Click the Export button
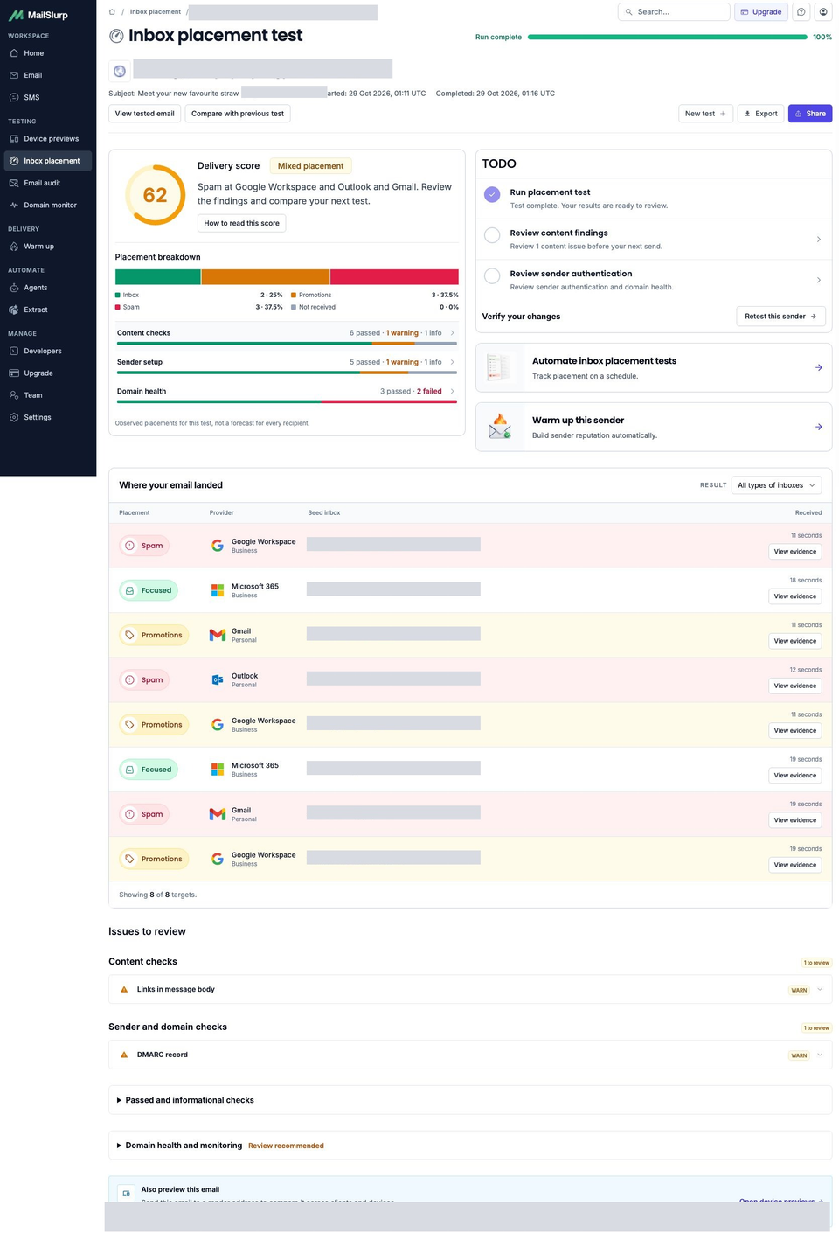Image resolution: width=839 pixels, height=1233 pixels. [760, 114]
